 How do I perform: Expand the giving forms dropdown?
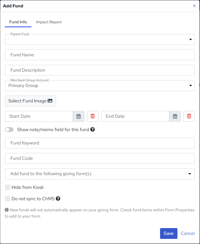(x=100, y=174)
